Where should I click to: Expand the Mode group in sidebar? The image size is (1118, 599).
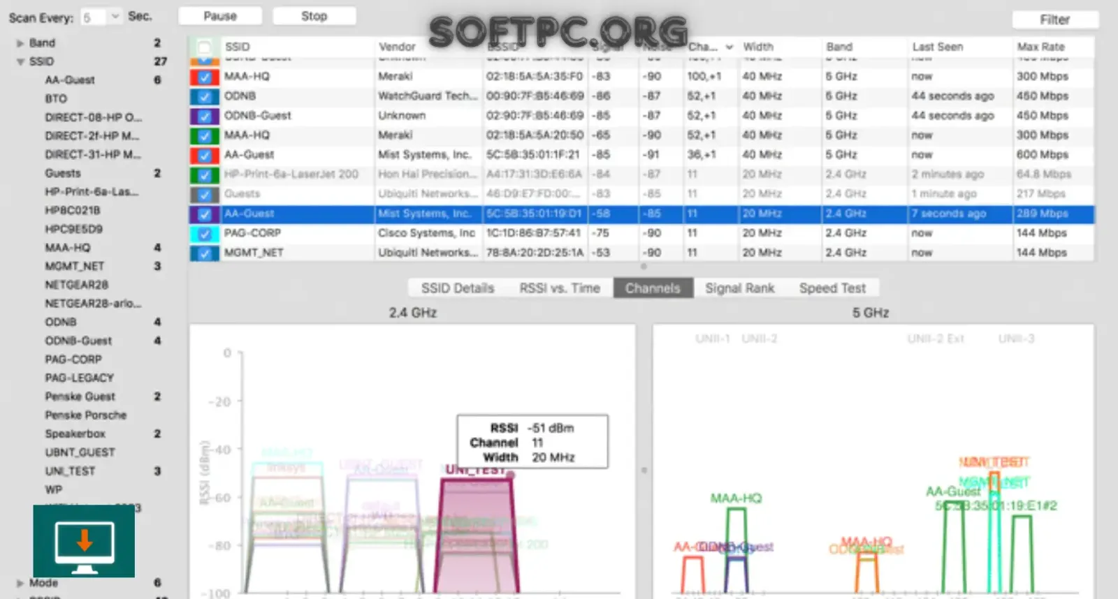coord(20,583)
